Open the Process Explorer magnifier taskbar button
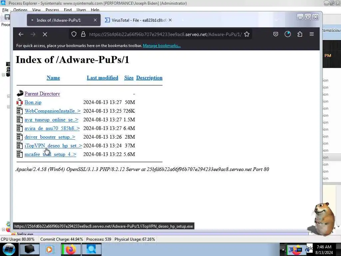Image resolution: width=341 pixels, height=256 pixels. (91, 249)
